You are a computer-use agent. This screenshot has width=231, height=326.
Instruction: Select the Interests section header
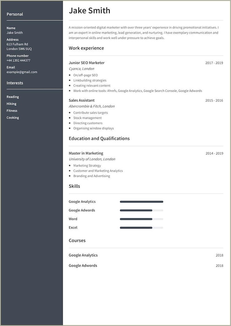point(15,83)
